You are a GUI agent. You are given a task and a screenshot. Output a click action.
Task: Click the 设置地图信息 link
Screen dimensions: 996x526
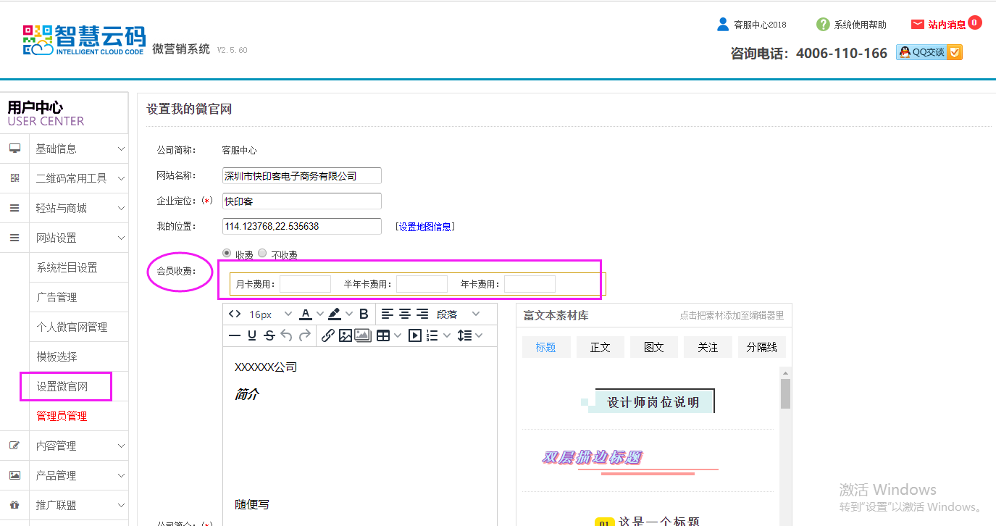point(425,227)
